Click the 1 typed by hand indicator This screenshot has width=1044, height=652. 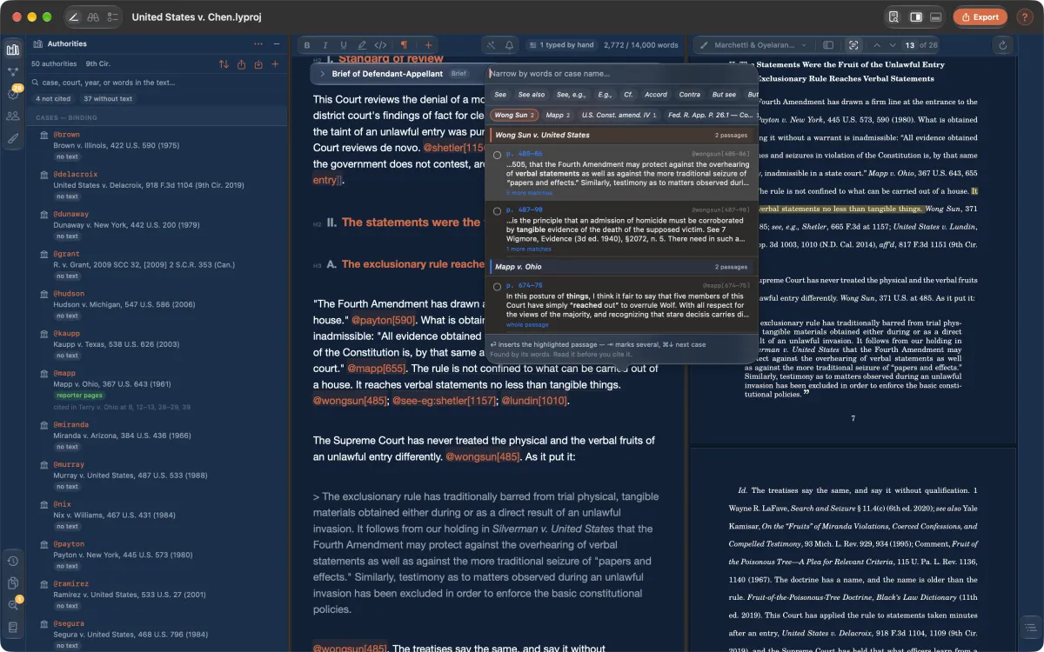point(560,45)
